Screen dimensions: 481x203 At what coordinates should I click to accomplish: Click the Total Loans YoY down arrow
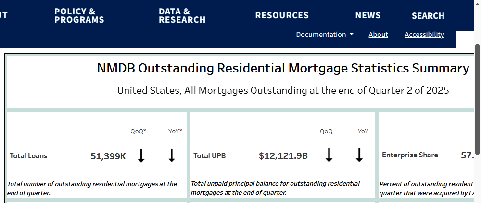click(x=172, y=155)
